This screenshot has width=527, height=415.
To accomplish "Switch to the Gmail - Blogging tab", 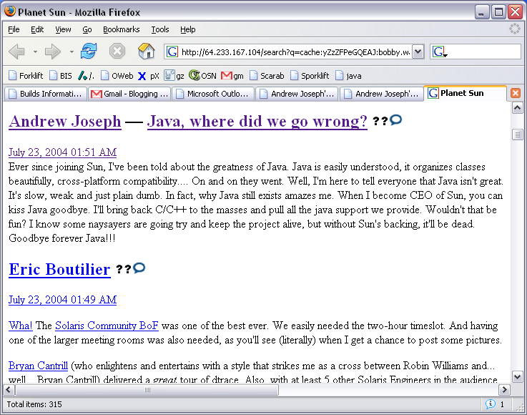I will (x=129, y=94).
